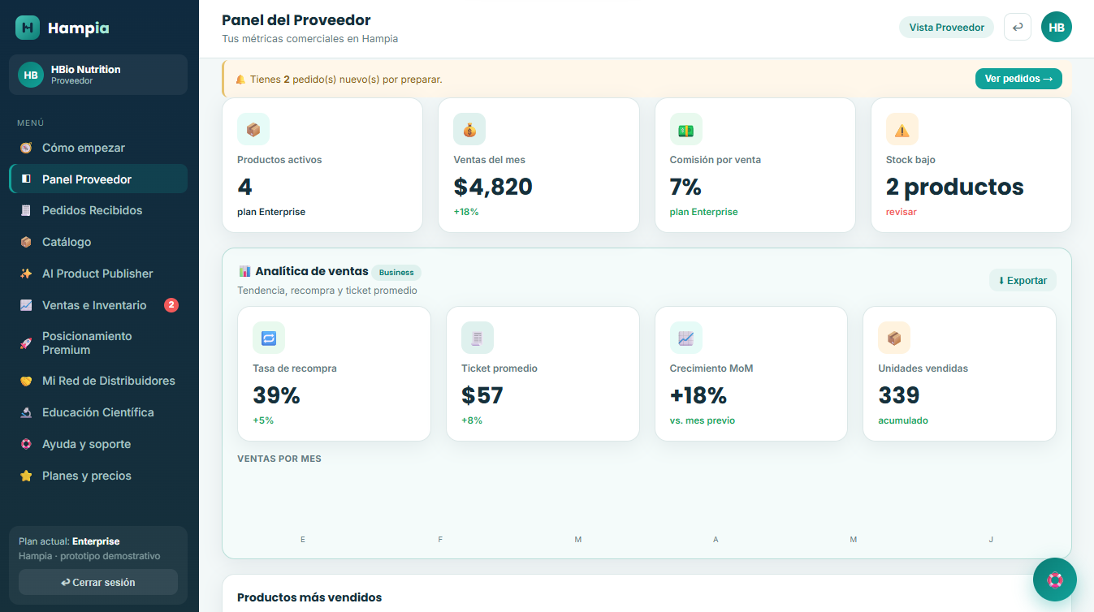
Task: Open Pedidos Recibidos in the sidebar
Action: tap(98, 210)
